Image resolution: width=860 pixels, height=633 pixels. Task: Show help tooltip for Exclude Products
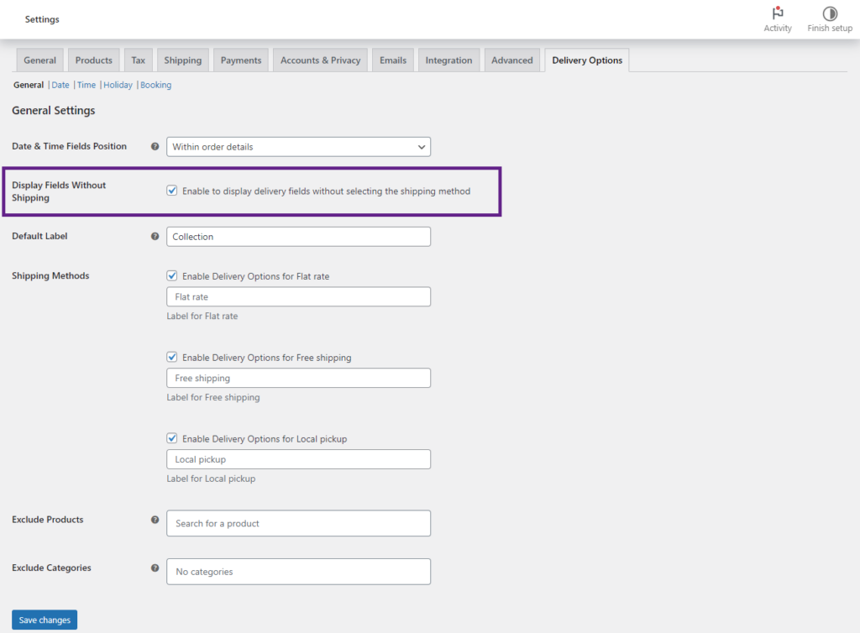point(155,520)
